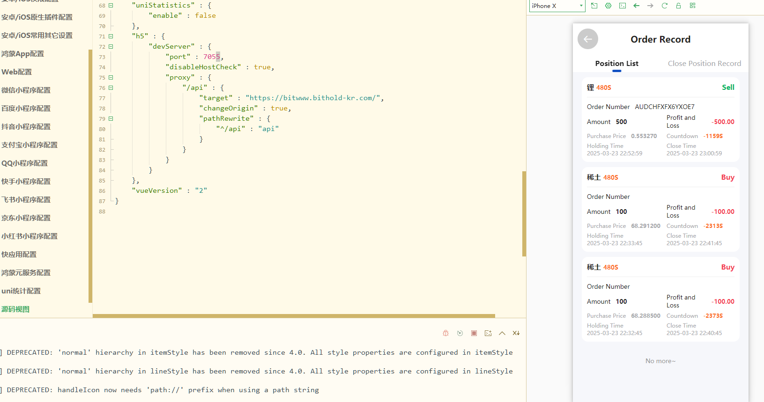Switch to Close Position Record tab

point(704,64)
